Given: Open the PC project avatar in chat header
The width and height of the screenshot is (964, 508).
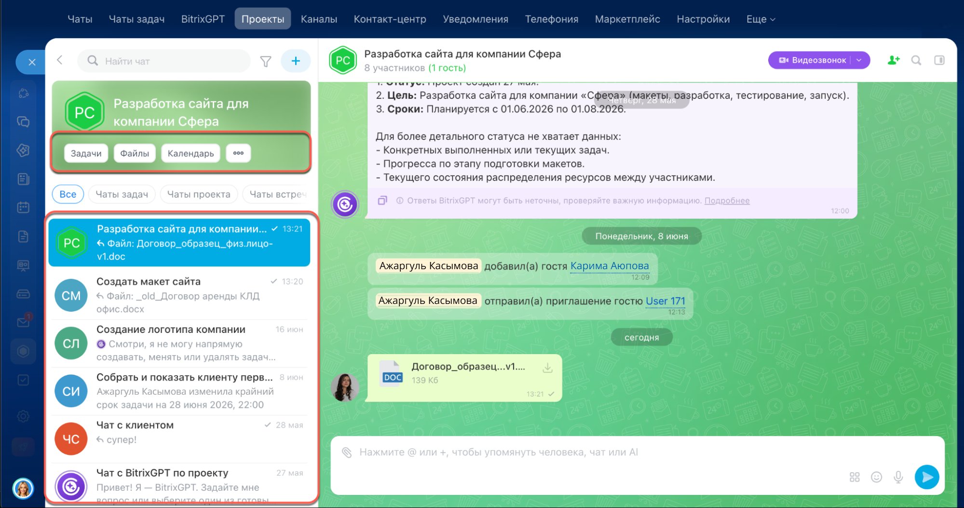Looking at the screenshot, I should pos(343,60).
